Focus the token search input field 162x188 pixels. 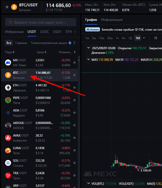click(x=40, y=22)
